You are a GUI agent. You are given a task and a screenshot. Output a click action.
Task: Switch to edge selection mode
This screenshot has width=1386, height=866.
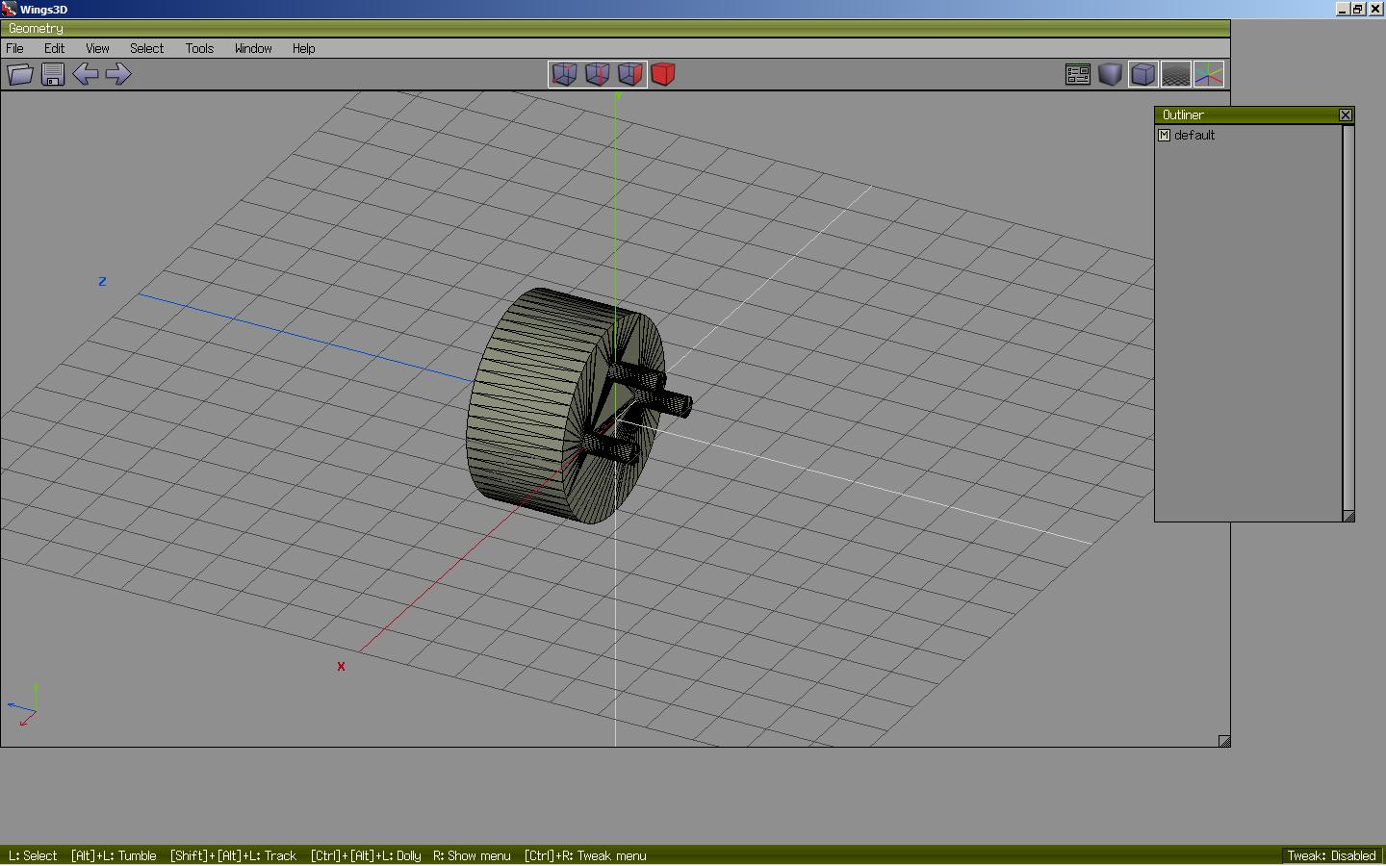point(597,74)
